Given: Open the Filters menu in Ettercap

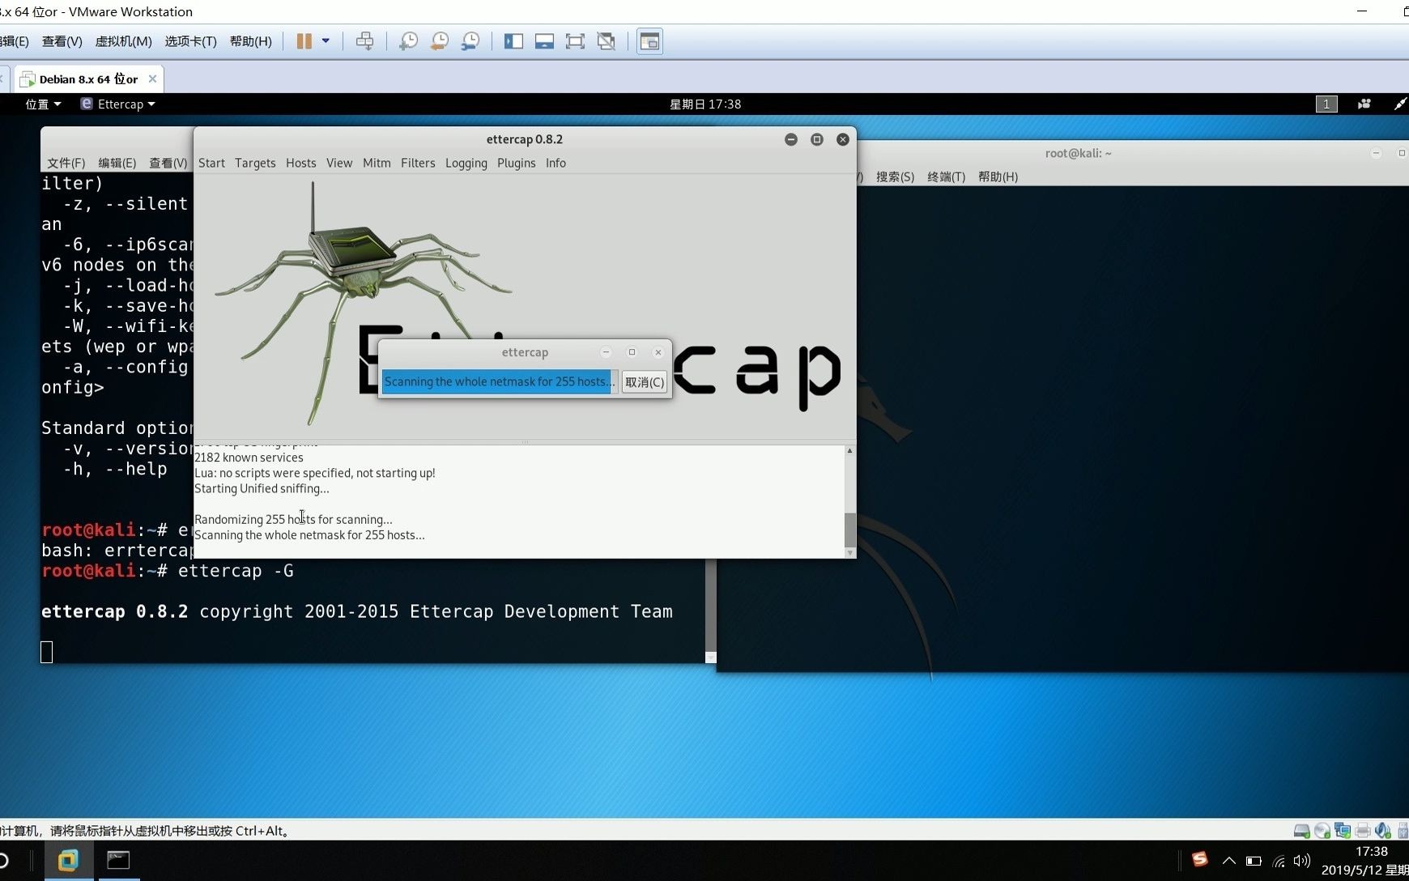Looking at the screenshot, I should (418, 163).
